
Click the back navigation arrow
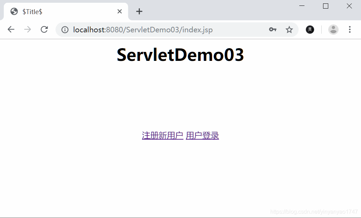tap(11, 30)
